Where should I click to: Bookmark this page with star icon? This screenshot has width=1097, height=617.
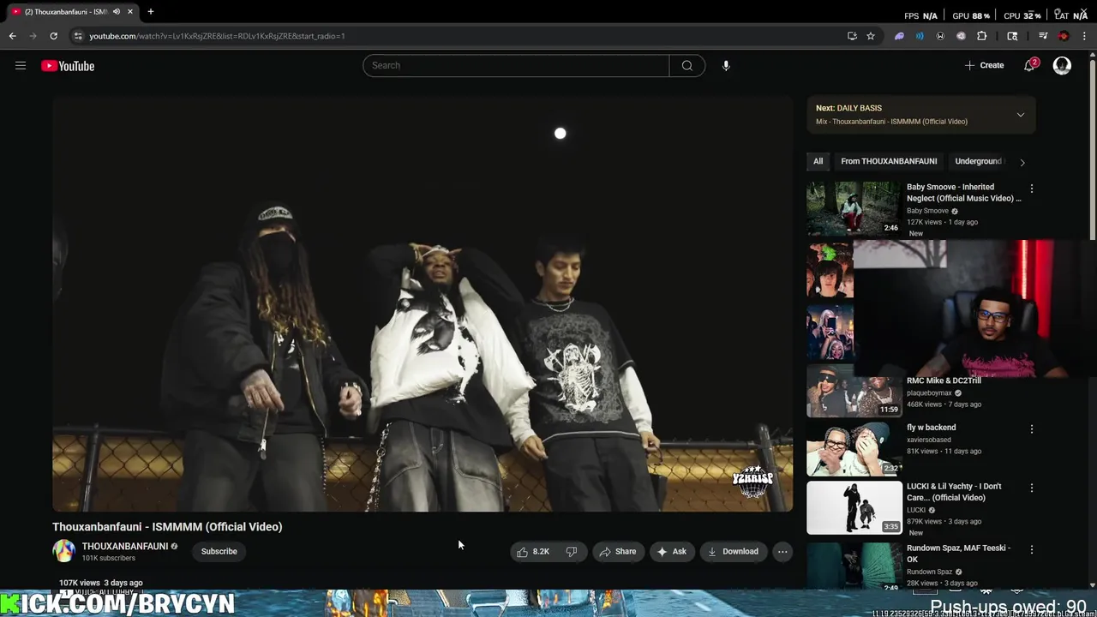[871, 36]
